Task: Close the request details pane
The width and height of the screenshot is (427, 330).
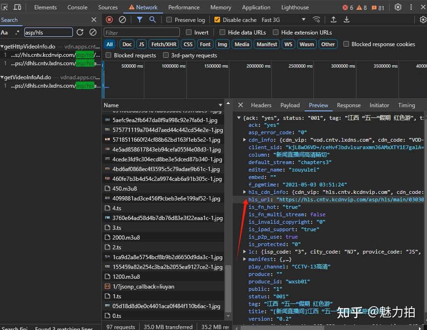Action: click(241, 105)
